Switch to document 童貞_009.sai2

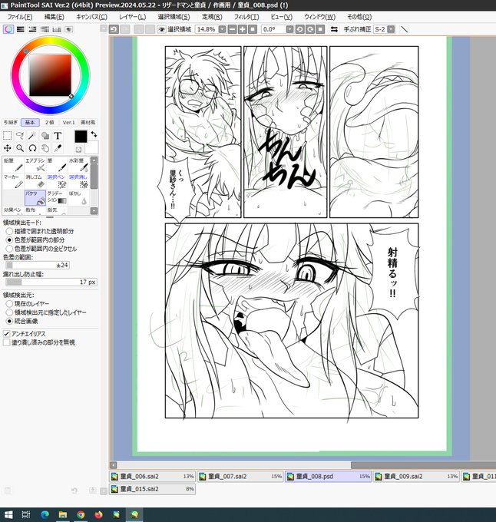pyautogui.click(x=416, y=477)
